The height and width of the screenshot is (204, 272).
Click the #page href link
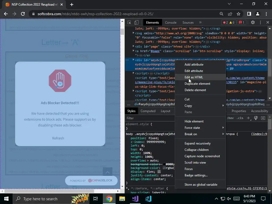pyautogui.click(x=155, y=51)
